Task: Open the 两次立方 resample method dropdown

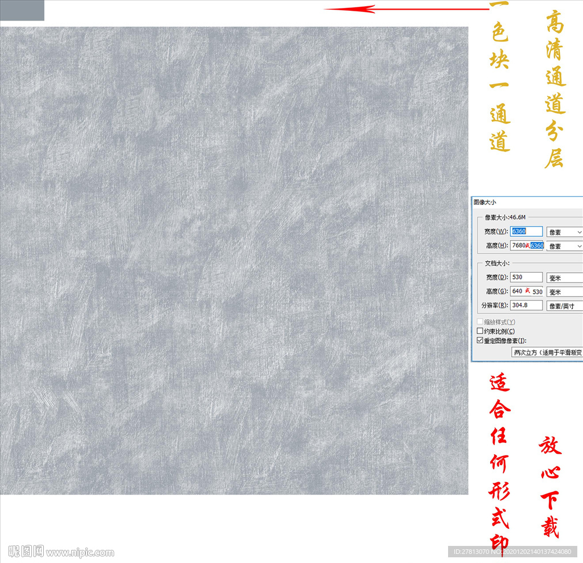Action: pyautogui.click(x=547, y=352)
